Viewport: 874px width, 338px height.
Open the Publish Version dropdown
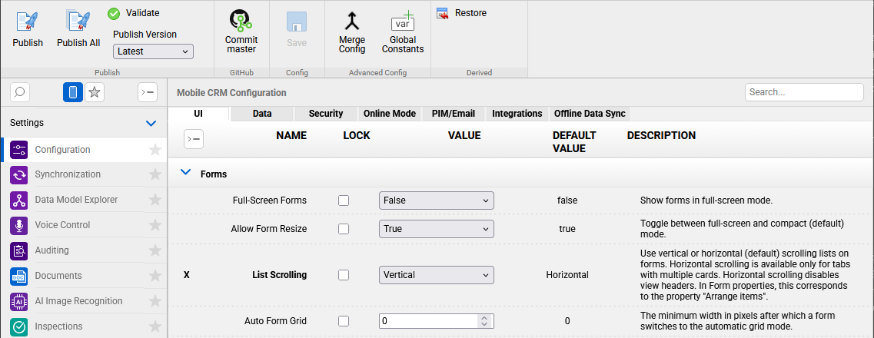[x=153, y=51]
